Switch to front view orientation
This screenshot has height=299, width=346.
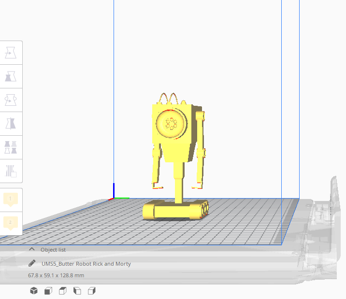48,291
